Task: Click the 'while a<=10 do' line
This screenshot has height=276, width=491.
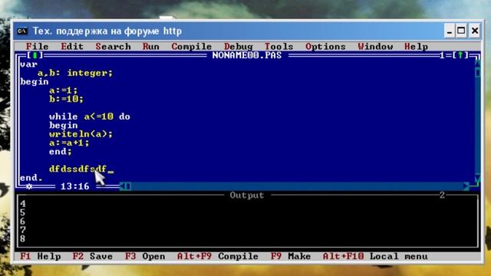Action: click(x=90, y=117)
